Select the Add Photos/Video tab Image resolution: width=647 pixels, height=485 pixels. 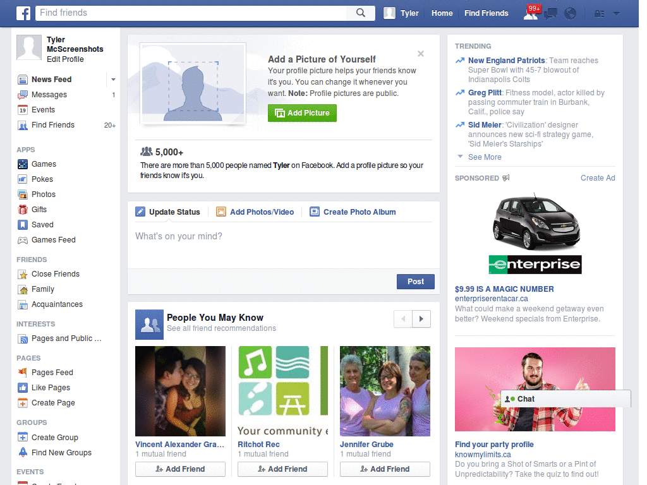point(255,212)
